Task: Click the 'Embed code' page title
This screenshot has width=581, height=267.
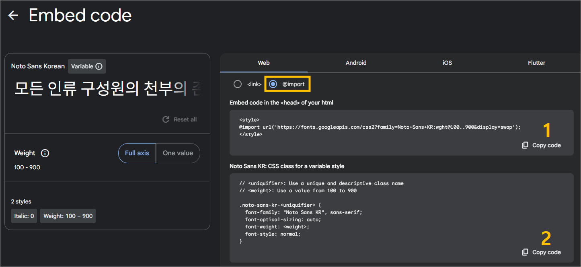Action: [80, 16]
